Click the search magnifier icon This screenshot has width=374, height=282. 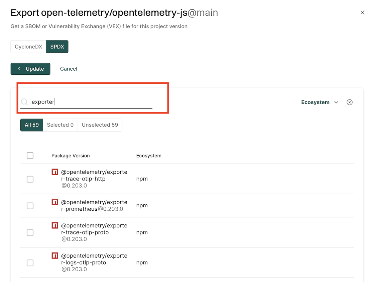24,102
